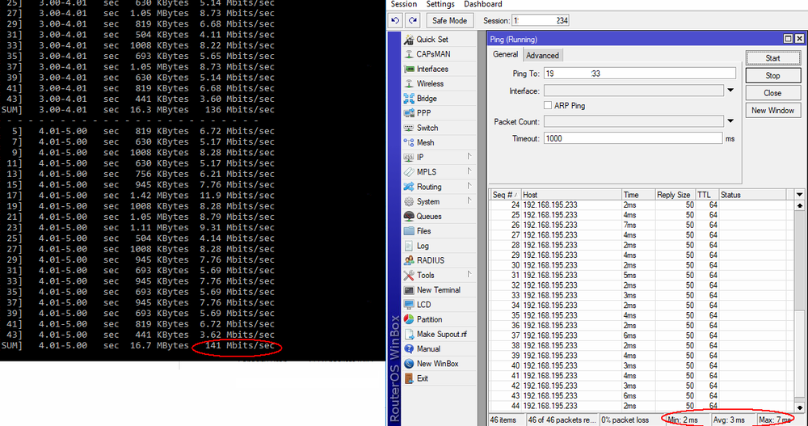Click the Ping To address field

639,74
